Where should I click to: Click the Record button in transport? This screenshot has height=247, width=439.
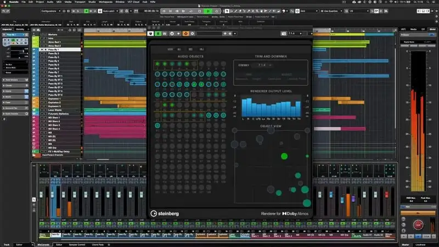coord(217,11)
